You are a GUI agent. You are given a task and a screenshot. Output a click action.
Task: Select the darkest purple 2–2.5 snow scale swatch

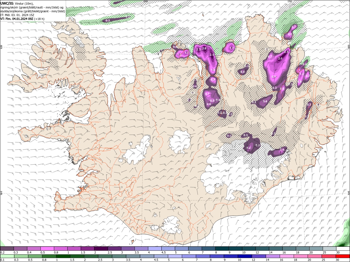pos(101,249)
